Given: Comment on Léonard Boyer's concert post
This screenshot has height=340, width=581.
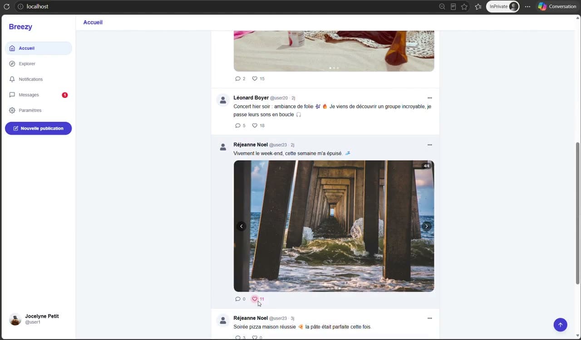Looking at the screenshot, I should pos(240,126).
